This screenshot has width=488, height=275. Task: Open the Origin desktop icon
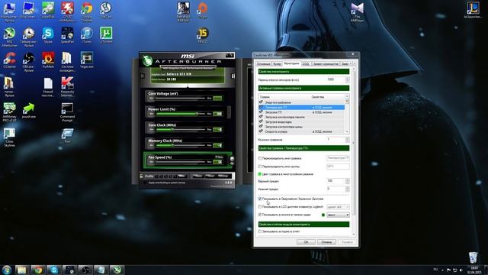(203, 10)
